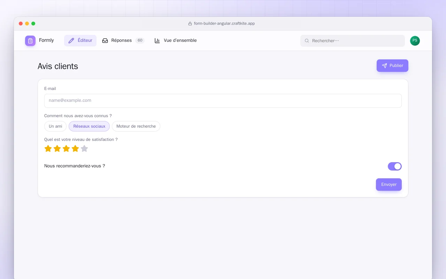Viewport: 446px width, 279px height.
Task: Maximize the window with green button
Action: point(33,24)
